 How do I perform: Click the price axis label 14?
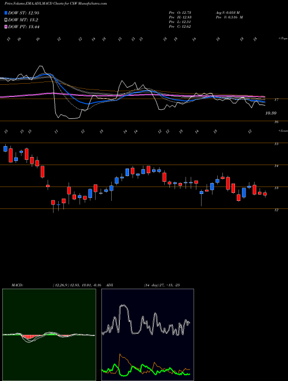pos(276,166)
